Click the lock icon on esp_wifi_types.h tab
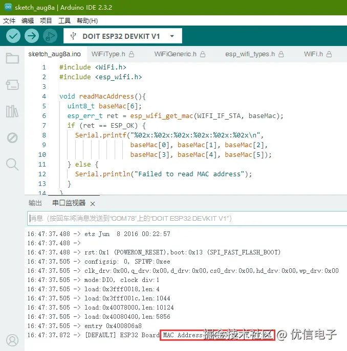Image resolution: width=347 pixels, height=351 pixels. [281, 54]
